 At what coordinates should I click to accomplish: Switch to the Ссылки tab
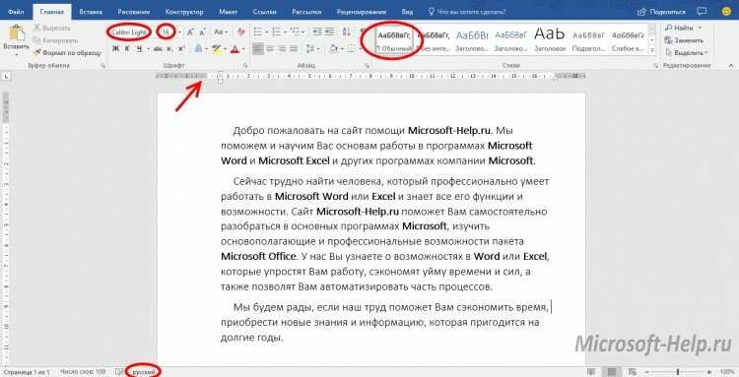pyautogui.click(x=264, y=11)
